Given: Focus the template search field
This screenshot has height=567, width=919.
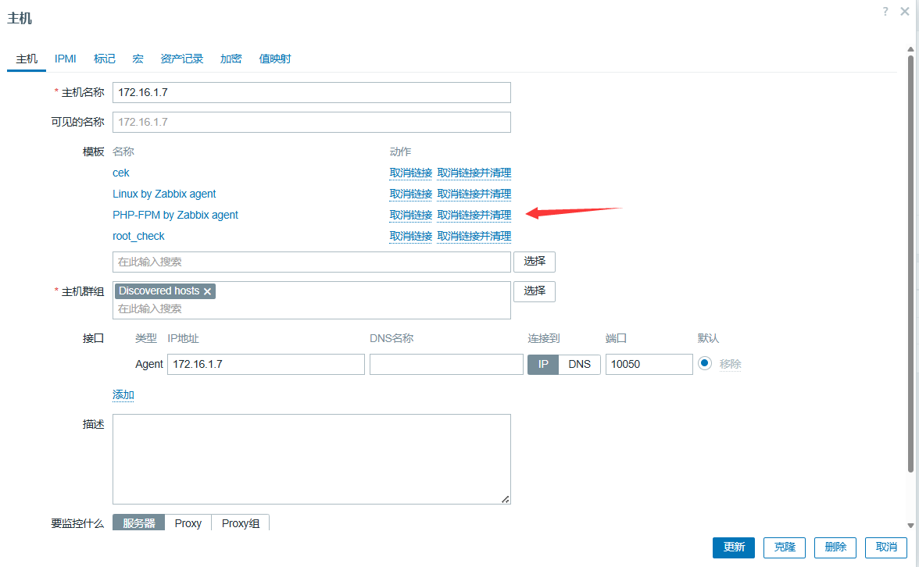Looking at the screenshot, I should pos(312,262).
